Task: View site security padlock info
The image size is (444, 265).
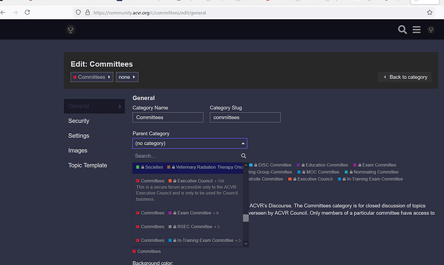Action: (x=88, y=12)
